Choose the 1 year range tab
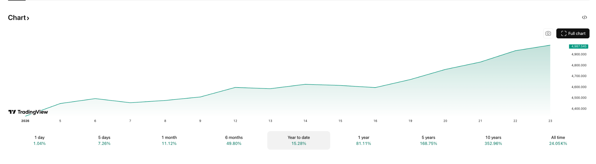The width and height of the screenshot is (596, 164). pos(363,140)
